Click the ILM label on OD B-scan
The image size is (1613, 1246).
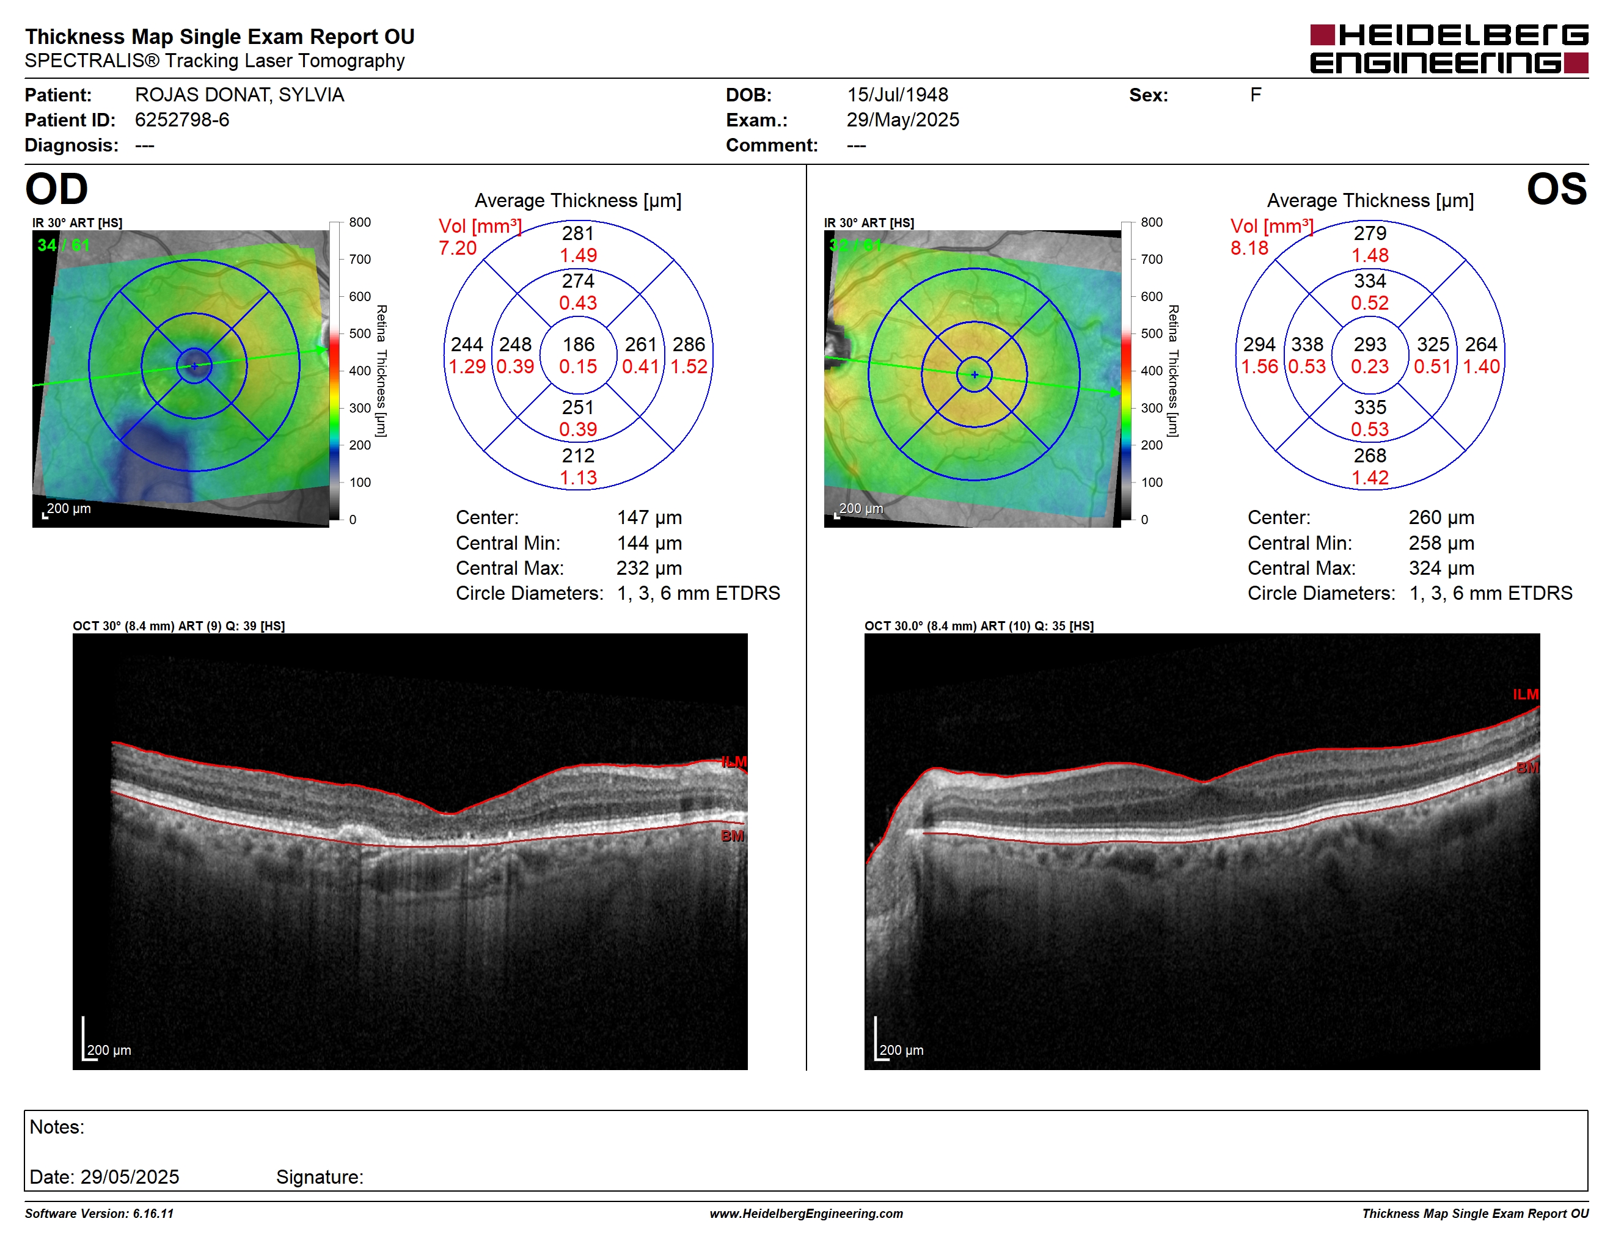click(x=733, y=762)
